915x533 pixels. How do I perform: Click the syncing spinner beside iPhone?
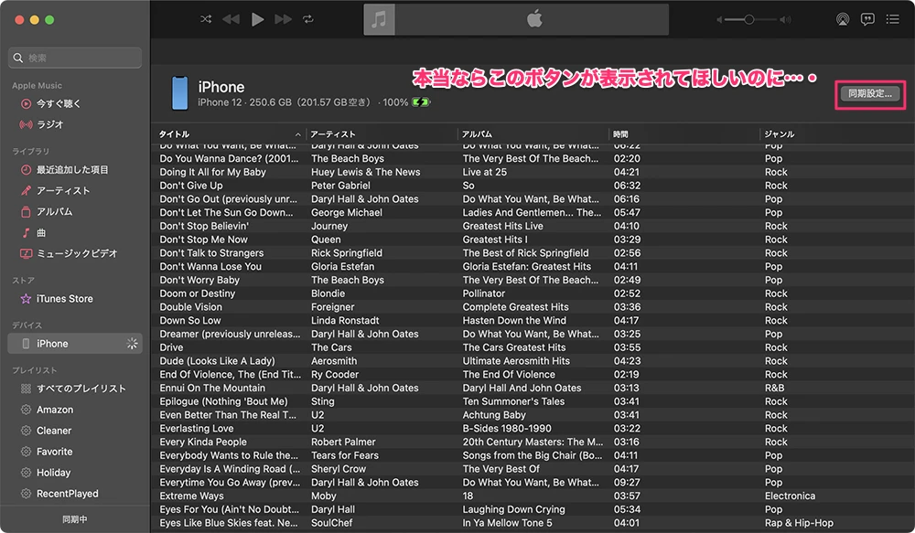tap(133, 344)
